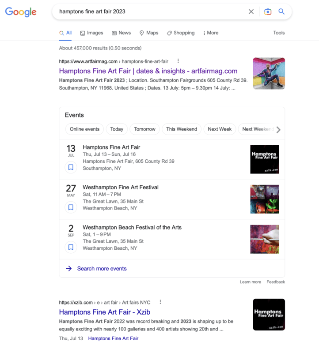Switch to the News tab
319x353 pixels.
pos(122,33)
